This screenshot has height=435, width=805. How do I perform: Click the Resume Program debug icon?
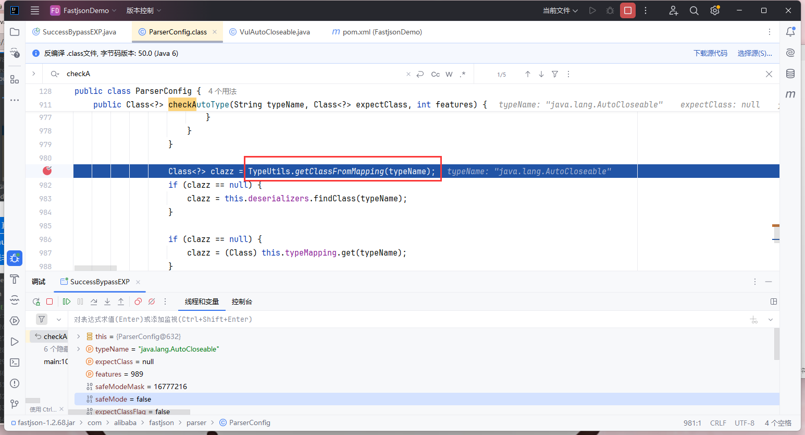point(67,301)
